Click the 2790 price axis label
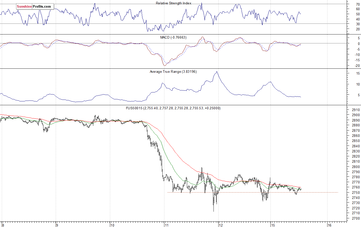 [356, 172]
